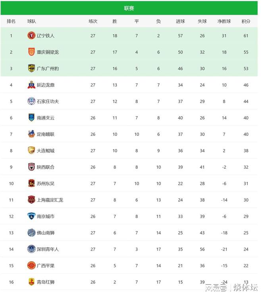Open the 深圳青年人 team name link
262x295 pixels.
pyautogui.click(x=48, y=249)
